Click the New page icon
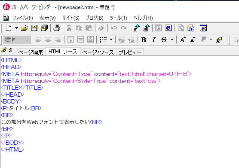Image resolution: width=239 pixels, height=168 pixels. [x=9, y=28]
